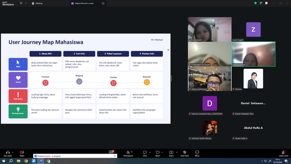Click the Pain Point exclamation tile

pyautogui.click(x=18, y=96)
